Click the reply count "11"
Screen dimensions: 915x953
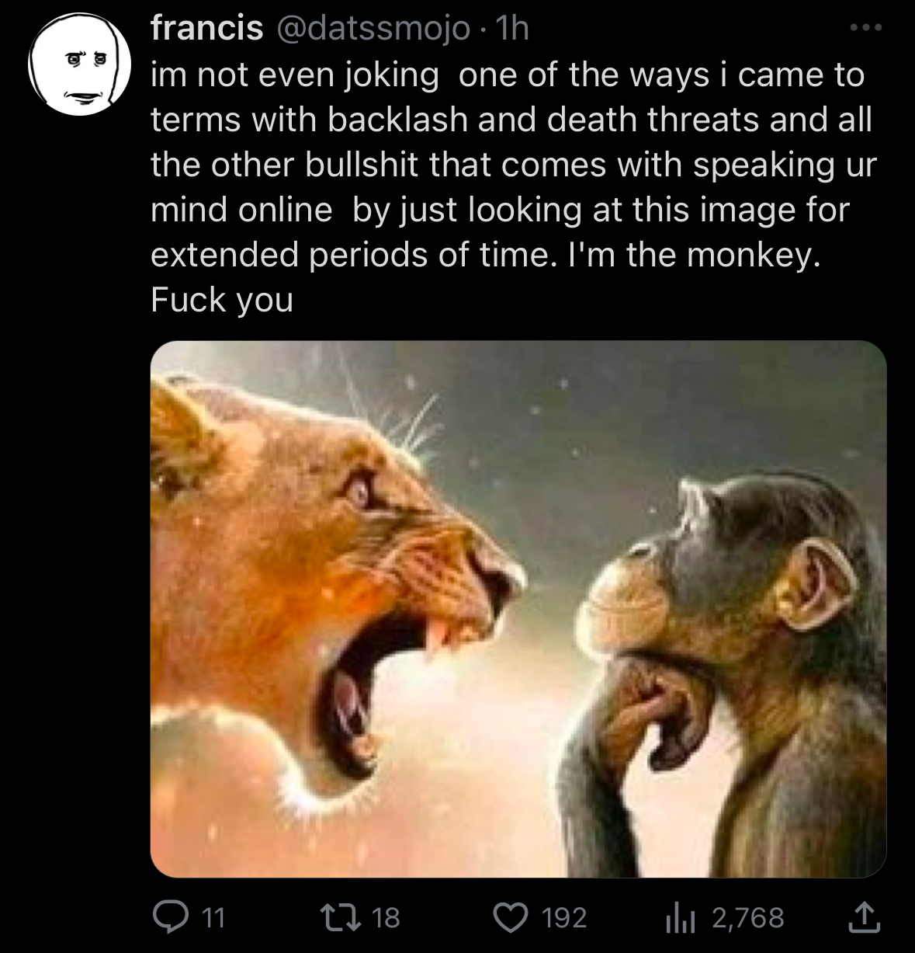(214, 918)
